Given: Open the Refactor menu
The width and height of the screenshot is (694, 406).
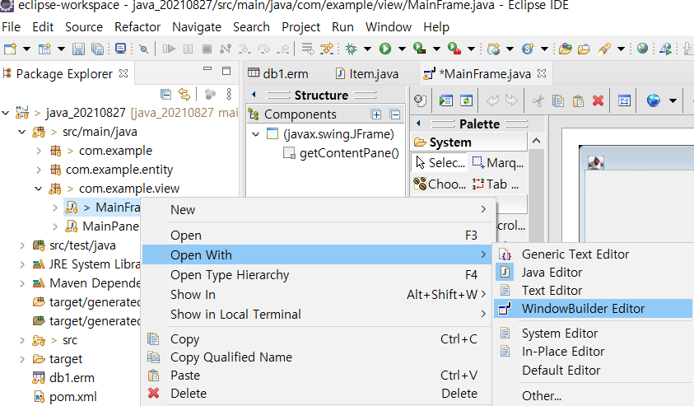Looking at the screenshot, I should 137,27.
